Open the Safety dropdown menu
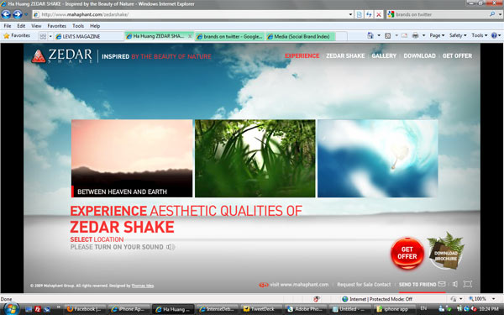Viewport: 504px width, 315px height. (458, 35)
